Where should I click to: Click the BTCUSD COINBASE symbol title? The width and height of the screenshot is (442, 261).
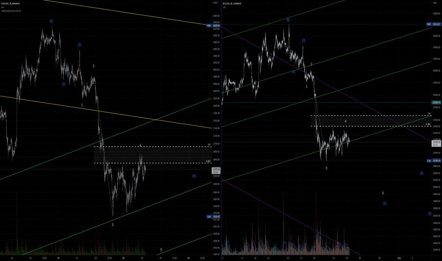[x=232, y=4]
